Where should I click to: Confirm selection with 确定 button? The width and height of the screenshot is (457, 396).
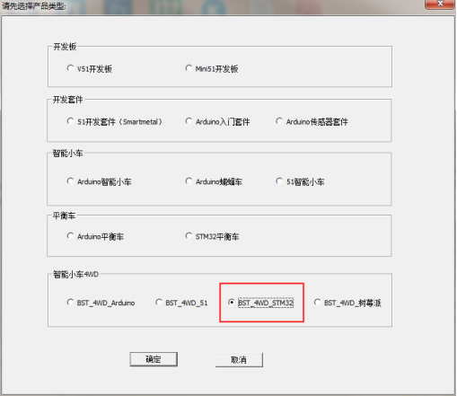(154, 359)
